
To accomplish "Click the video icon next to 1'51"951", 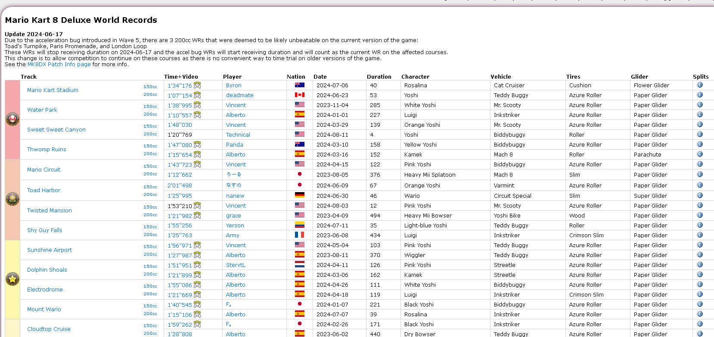I will [x=197, y=265].
